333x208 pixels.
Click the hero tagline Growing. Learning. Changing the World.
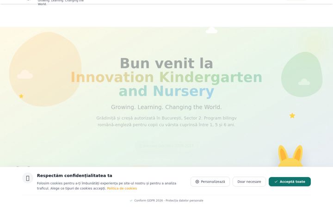click(x=166, y=107)
